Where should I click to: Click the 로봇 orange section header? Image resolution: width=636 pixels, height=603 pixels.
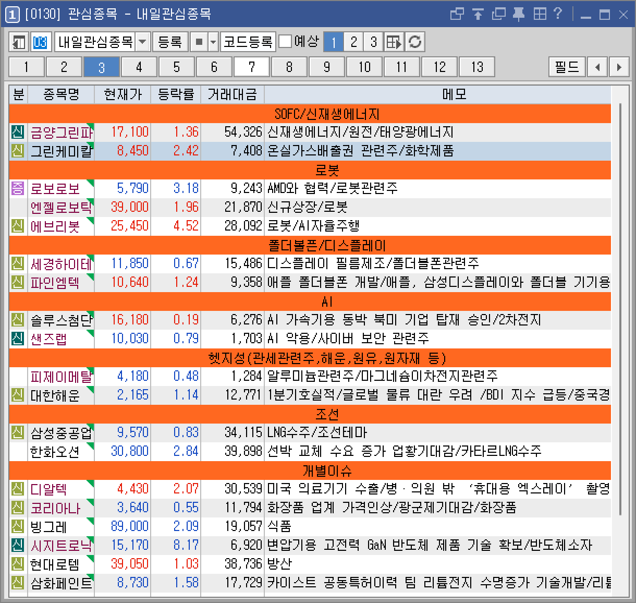pyautogui.click(x=310, y=170)
